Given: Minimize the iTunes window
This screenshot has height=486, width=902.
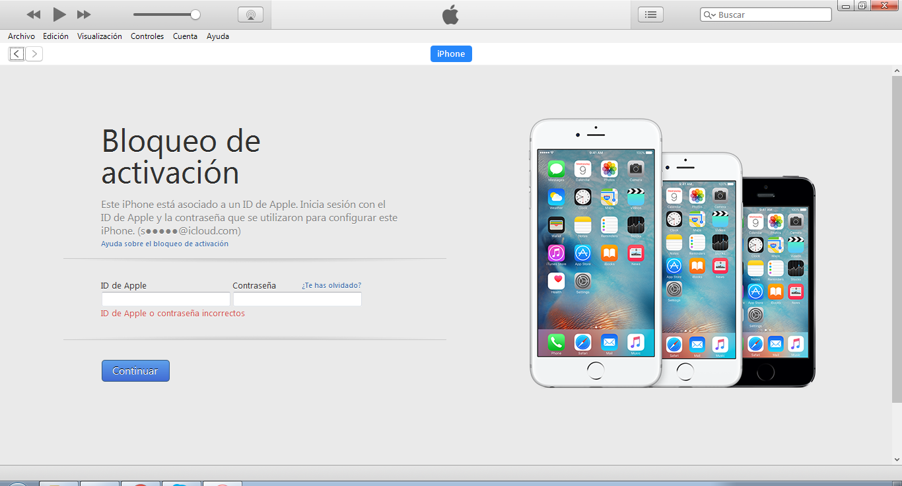Looking at the screenshot, I should click(846, 6).
